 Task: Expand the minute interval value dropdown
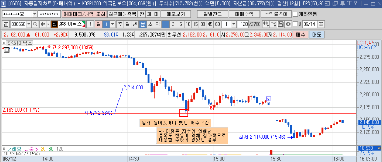234,24
